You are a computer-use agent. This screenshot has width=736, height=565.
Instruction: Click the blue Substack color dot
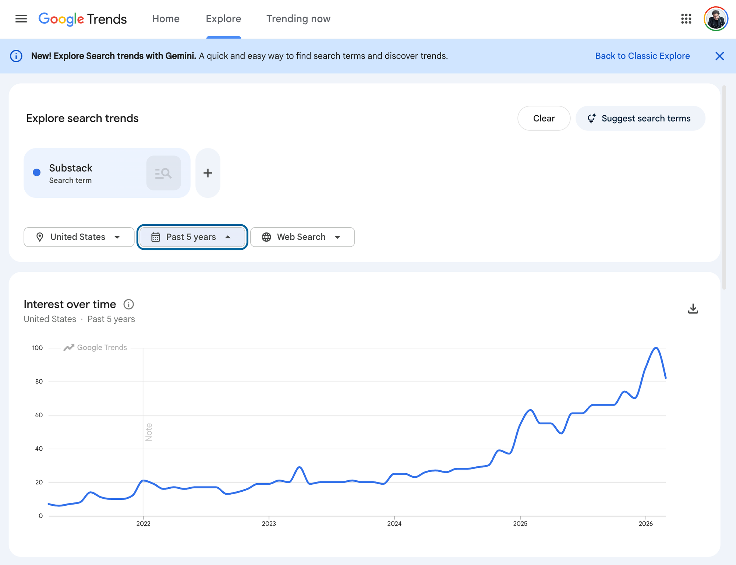click(37, 172)
